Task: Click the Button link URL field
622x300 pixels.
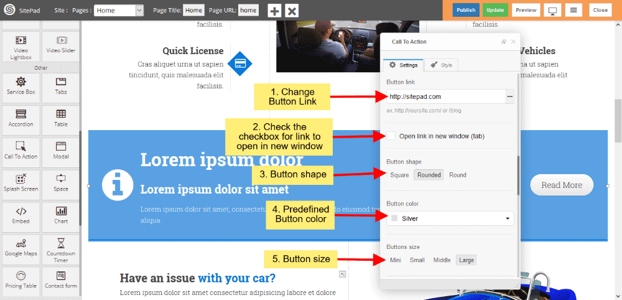Action: coord(446,96)
